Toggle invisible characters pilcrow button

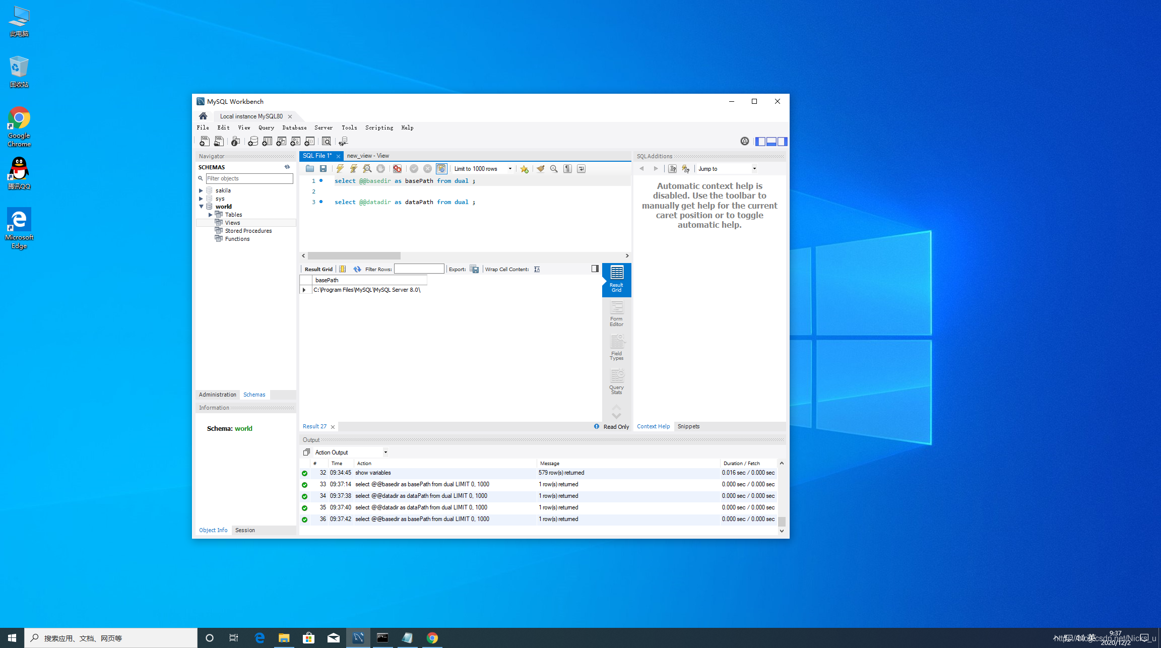coord(568,169)
